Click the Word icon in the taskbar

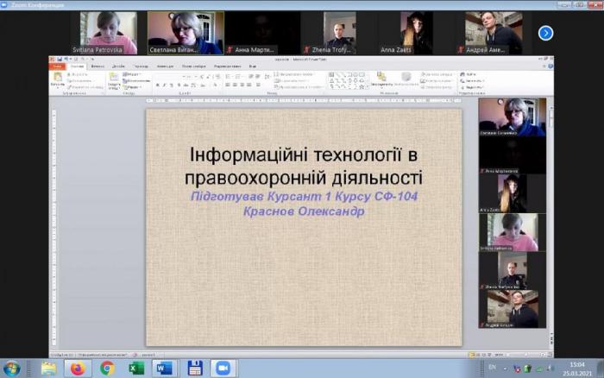coord(165,369)
